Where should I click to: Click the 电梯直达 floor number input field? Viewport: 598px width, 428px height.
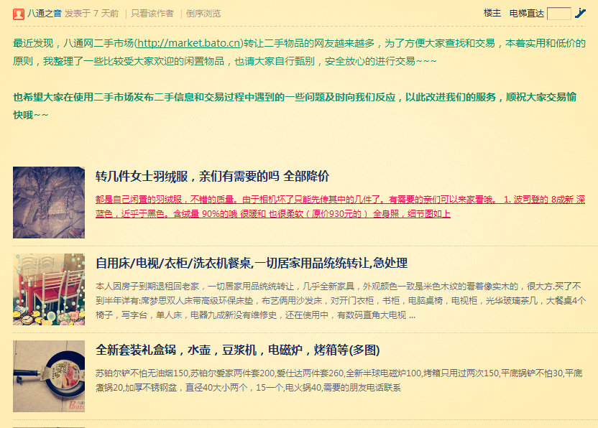(558, 14)
